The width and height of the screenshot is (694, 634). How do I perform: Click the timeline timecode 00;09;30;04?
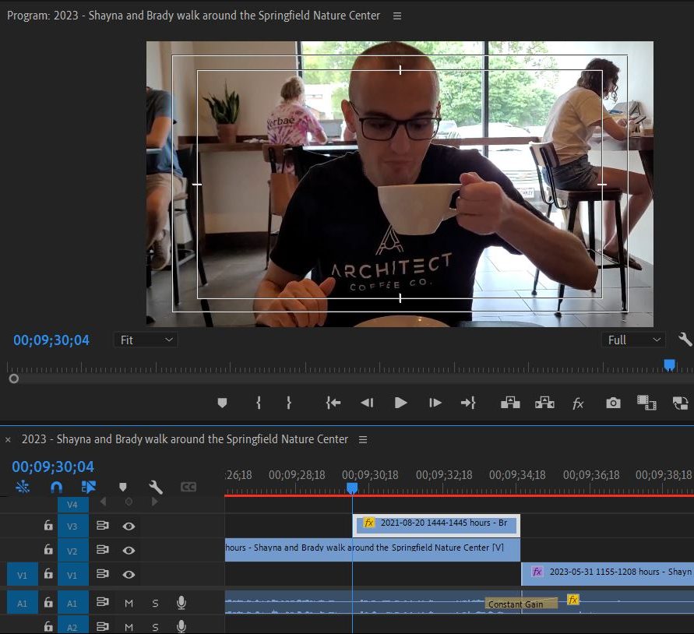point(53,467)
